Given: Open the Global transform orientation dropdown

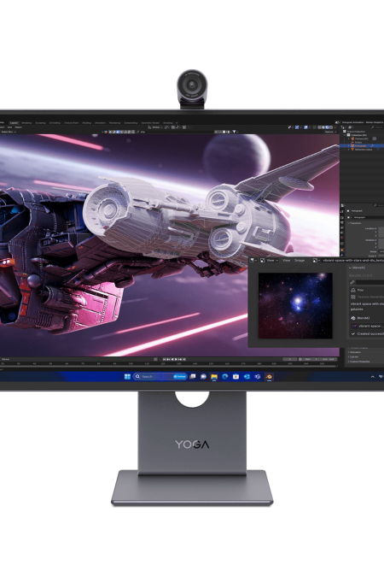Looking at the screenshot, I should click(155, 127).
